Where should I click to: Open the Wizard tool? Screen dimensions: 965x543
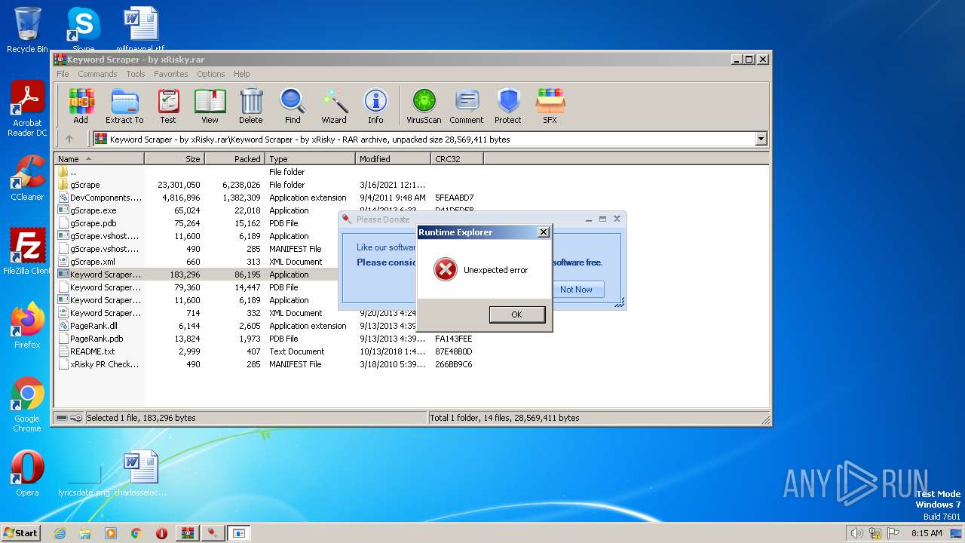[334, 106]
